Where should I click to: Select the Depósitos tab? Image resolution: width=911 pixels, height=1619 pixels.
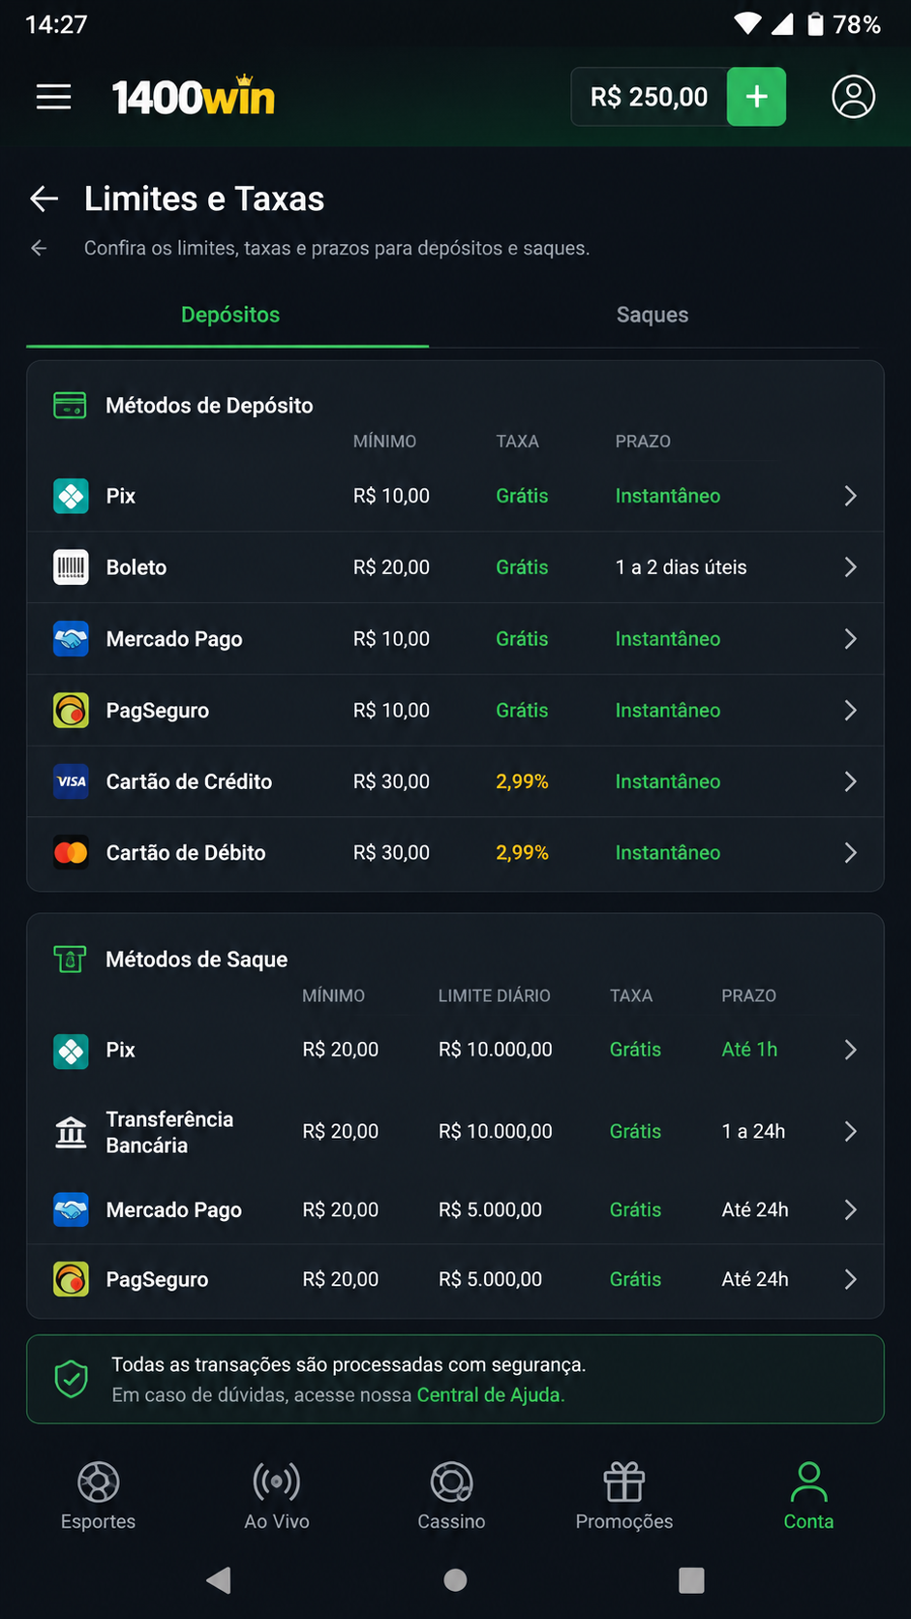pos(230,315)
